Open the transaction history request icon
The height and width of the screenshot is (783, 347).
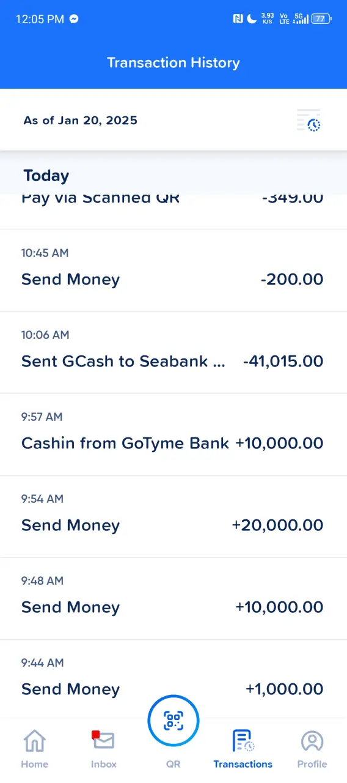pyautogui.click(x=309, y=121)
